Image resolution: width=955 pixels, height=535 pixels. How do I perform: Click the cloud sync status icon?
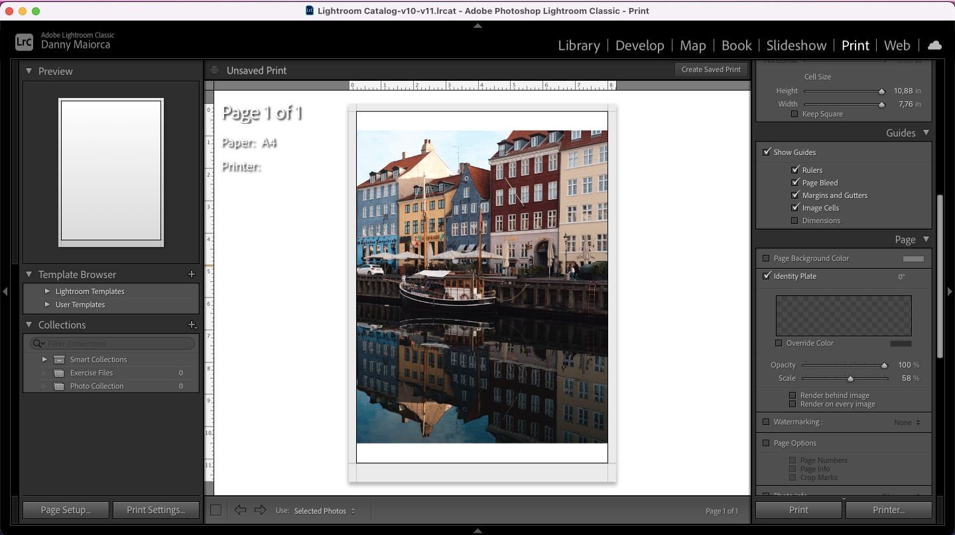tap(934, 45)
